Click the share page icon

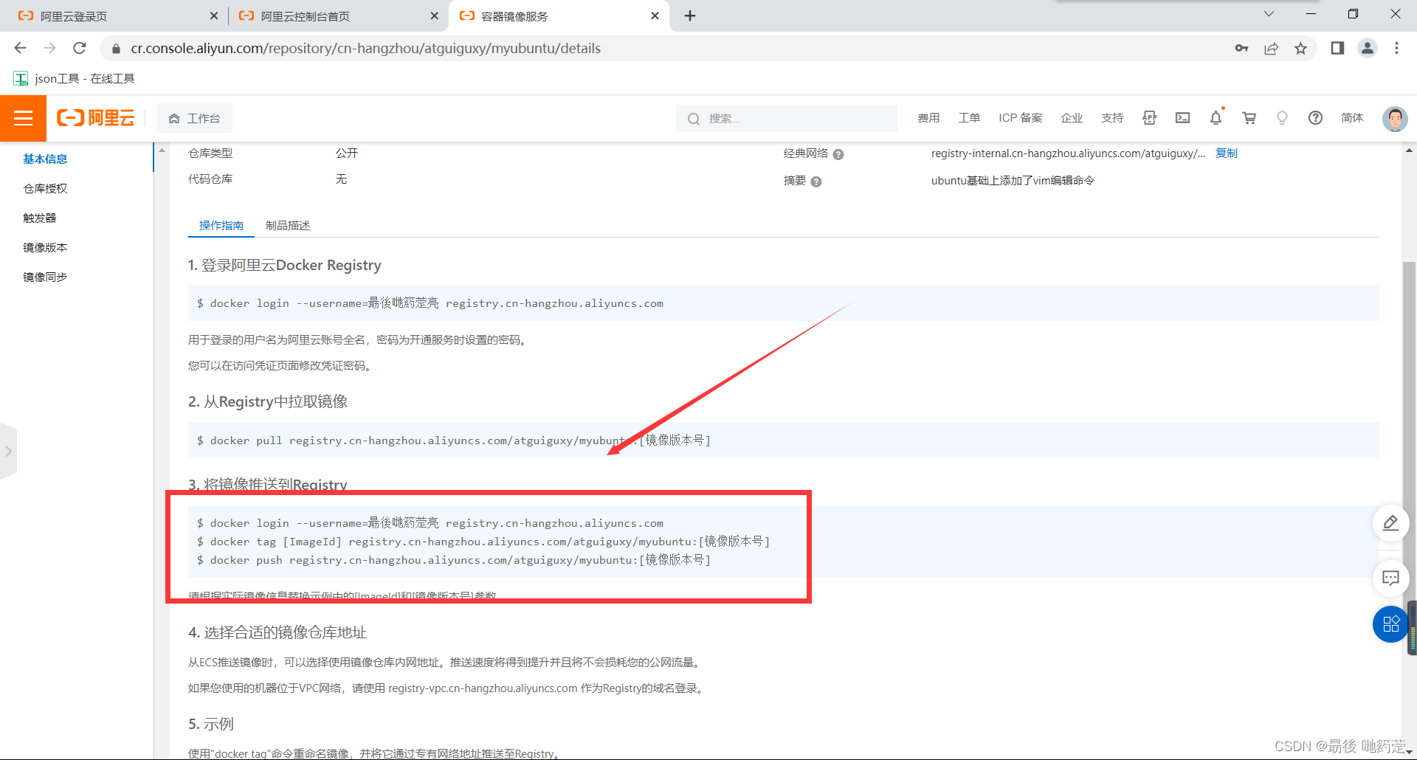[1271, 48]
